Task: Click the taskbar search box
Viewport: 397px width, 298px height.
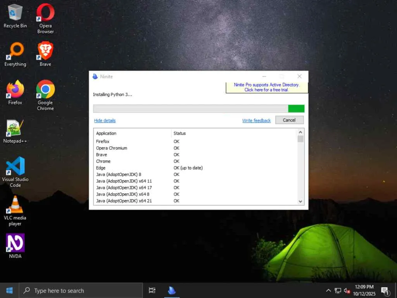Action: pos(81,290)
